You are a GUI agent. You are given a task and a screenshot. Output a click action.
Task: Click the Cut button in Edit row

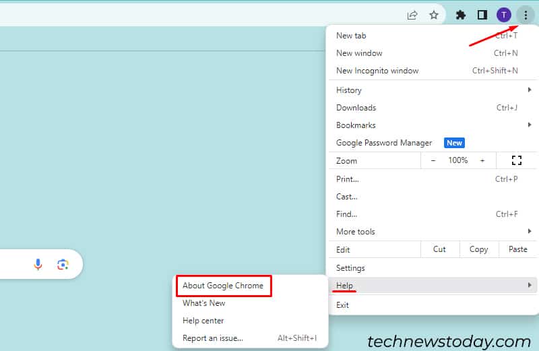click(440, 249)
